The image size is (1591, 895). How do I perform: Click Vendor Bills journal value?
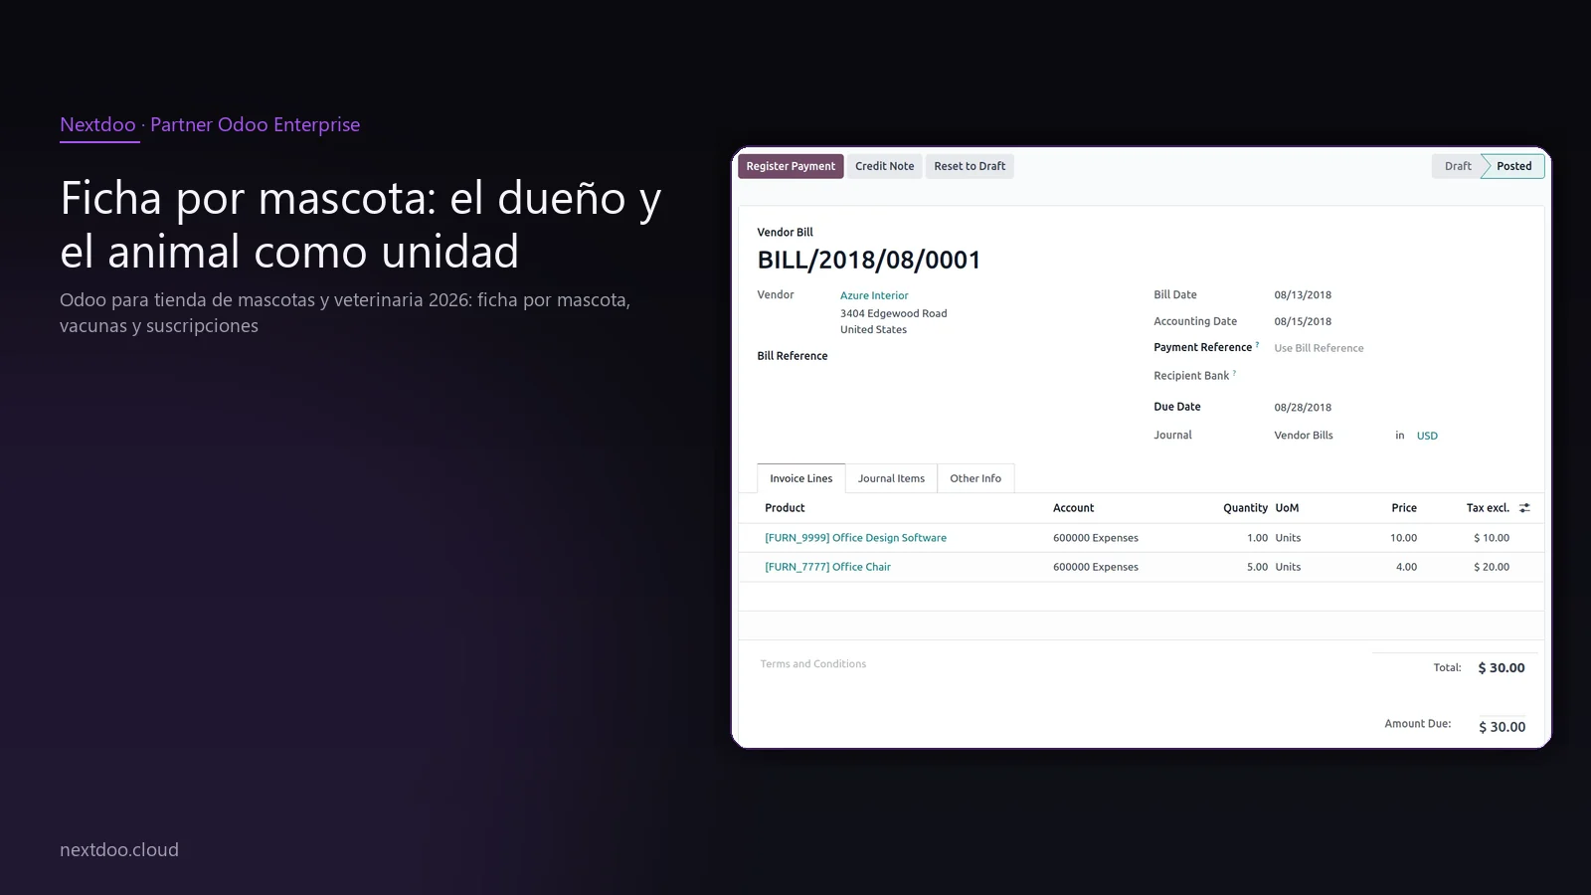pyautogui.click(x=1304, y=436)
